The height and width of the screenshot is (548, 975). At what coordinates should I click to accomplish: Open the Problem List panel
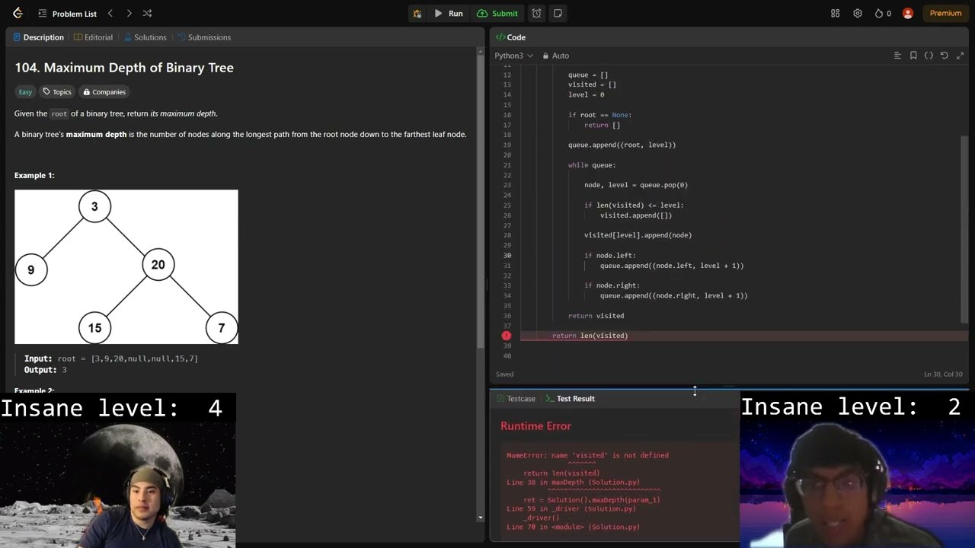(x=67, y=14)
